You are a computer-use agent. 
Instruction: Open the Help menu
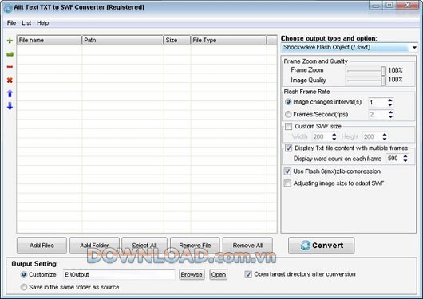coord(42,23)
